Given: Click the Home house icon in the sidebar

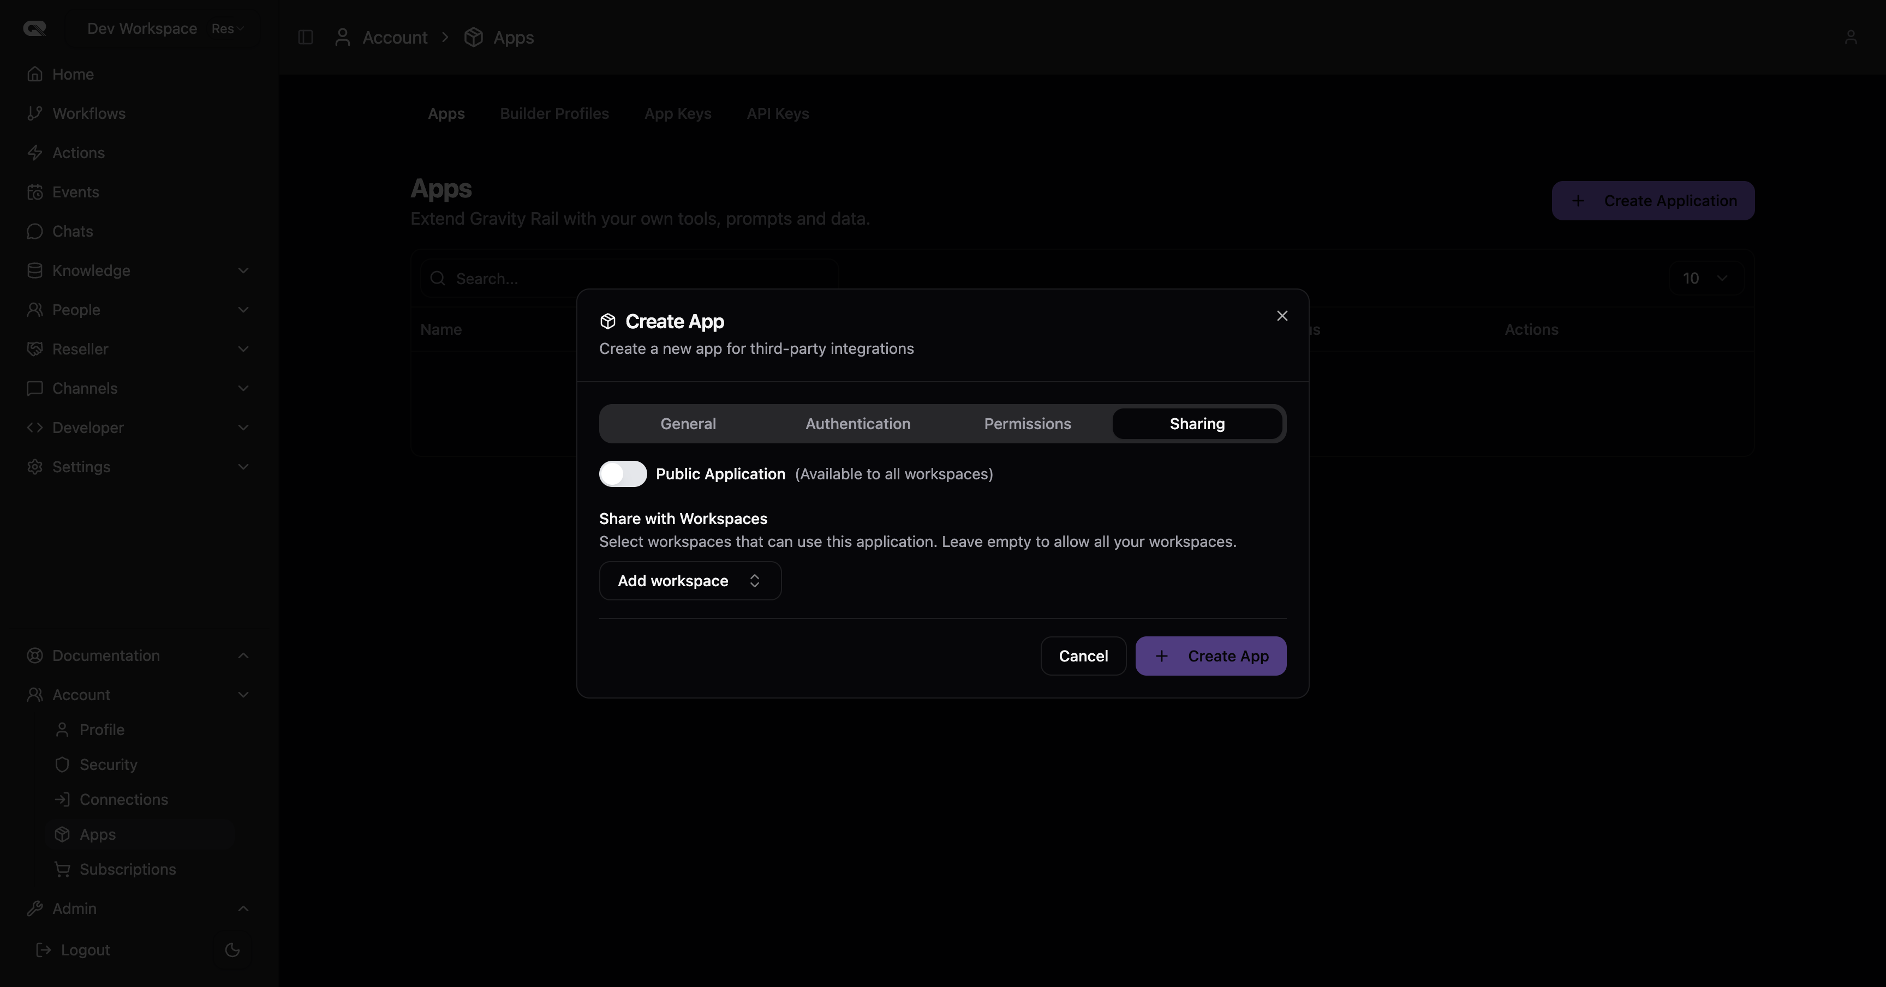Looking at the screenshot, I should click(34, 74).
